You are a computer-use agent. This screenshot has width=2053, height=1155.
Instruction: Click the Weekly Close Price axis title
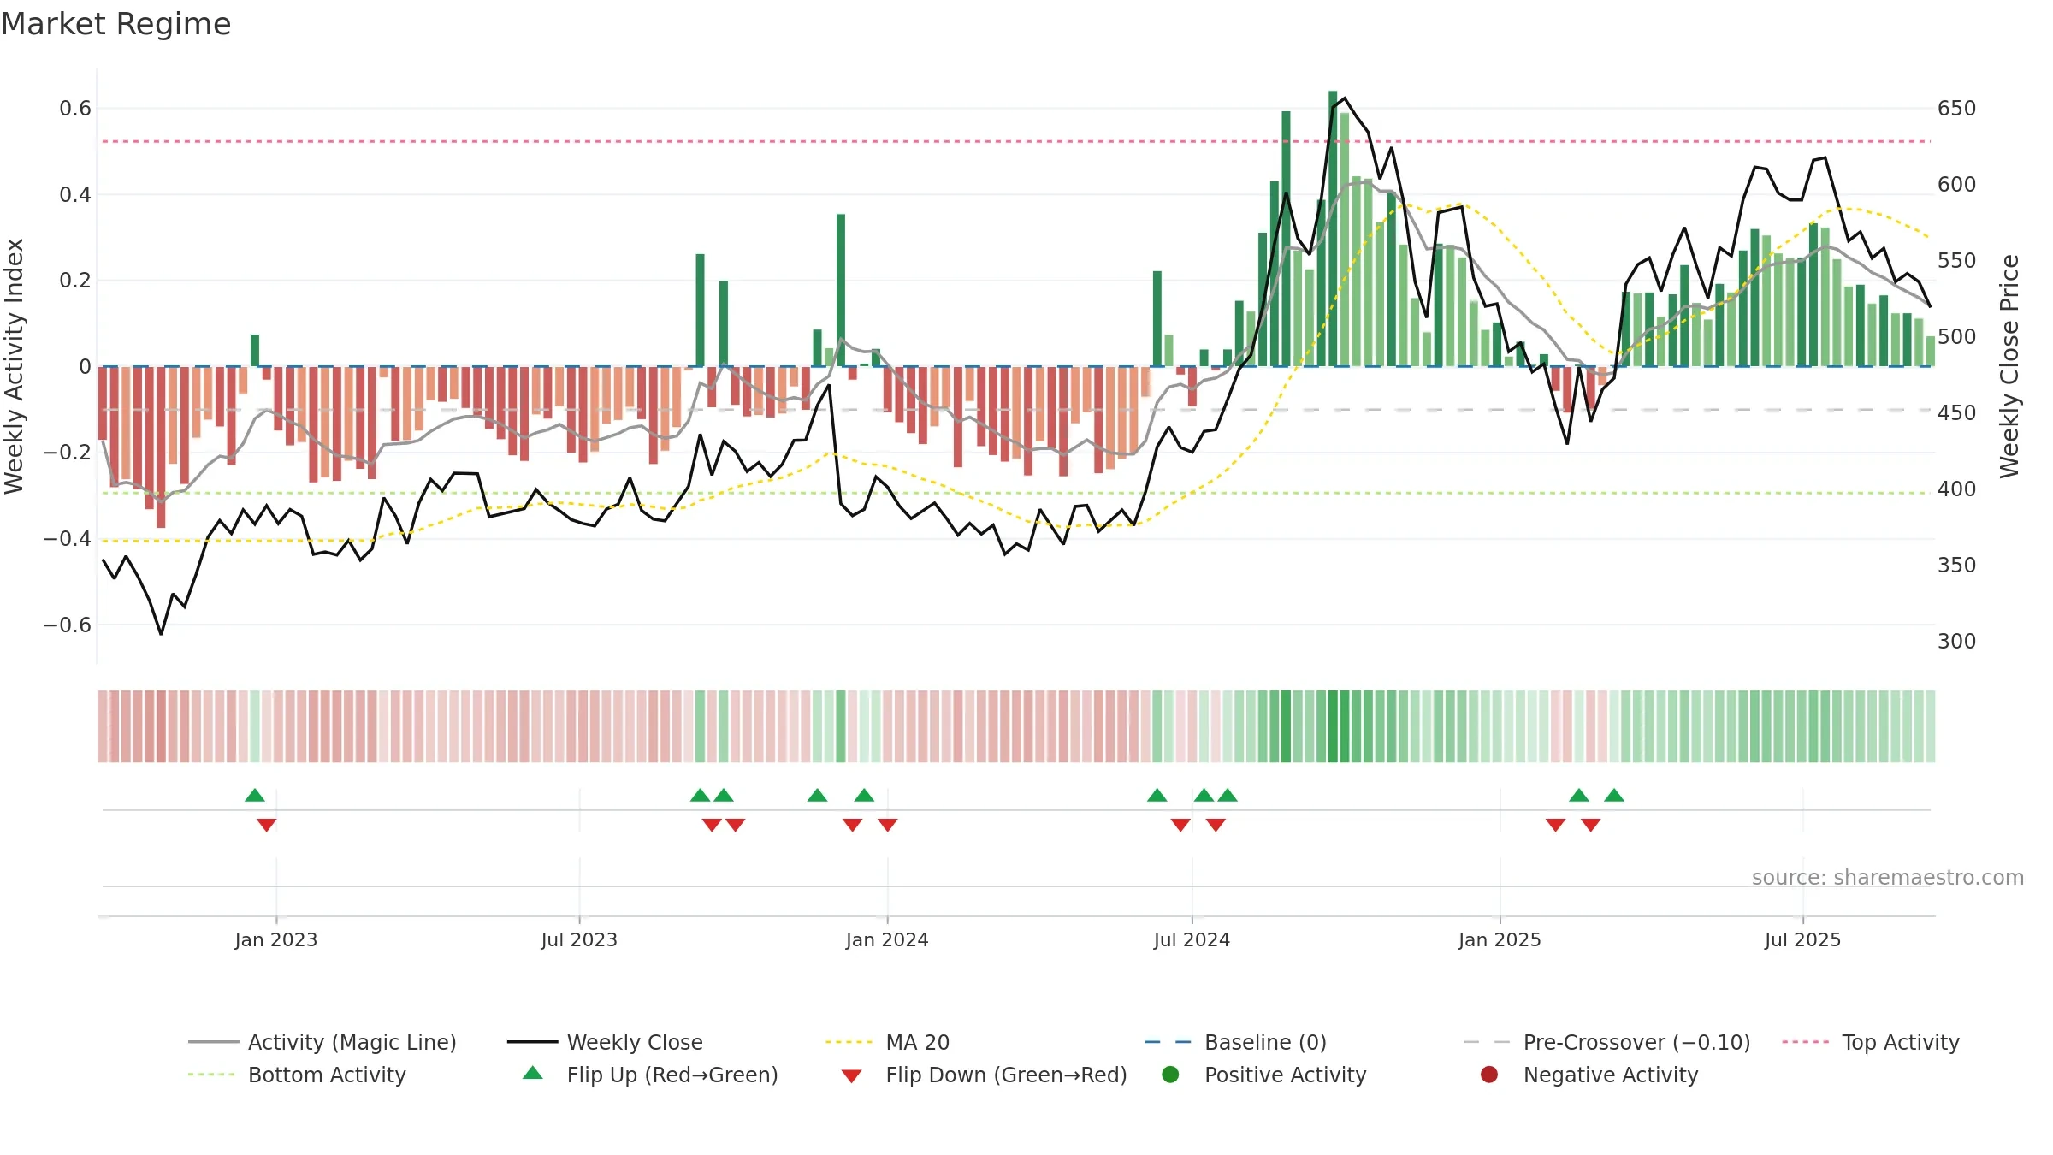[x=2009, y=366]
